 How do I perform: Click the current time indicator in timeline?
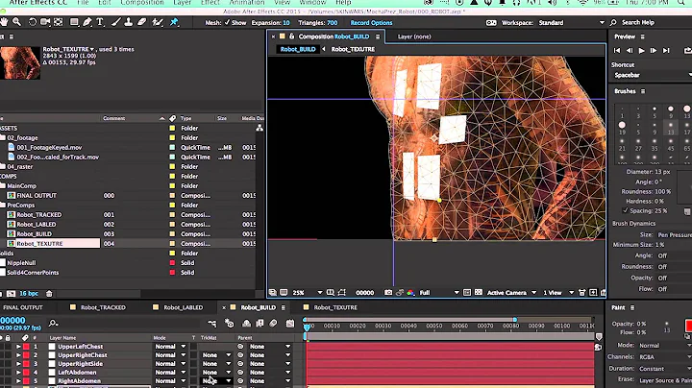tap(308, 327)
